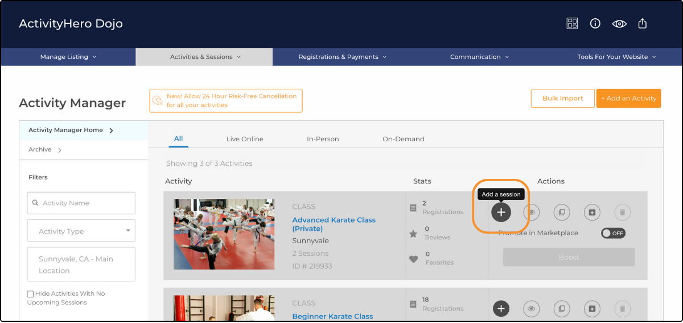This screenshot has height=323, width=683.
Task: Open the Registrations & Payments menu
Action: 342,57
